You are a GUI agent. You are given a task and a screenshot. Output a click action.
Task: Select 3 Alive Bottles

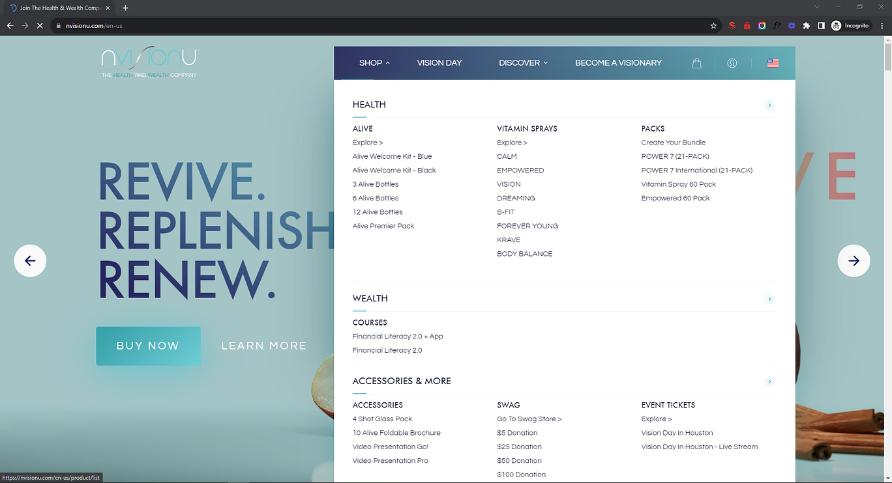tap(376, 184)
